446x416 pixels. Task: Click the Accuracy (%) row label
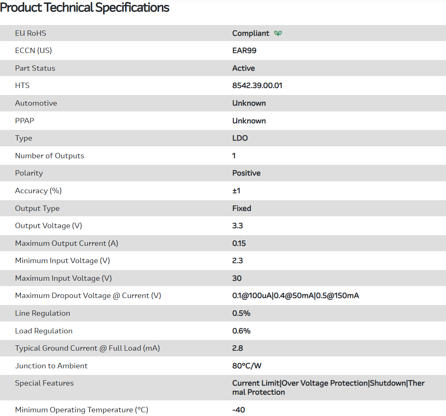(38, 191)
